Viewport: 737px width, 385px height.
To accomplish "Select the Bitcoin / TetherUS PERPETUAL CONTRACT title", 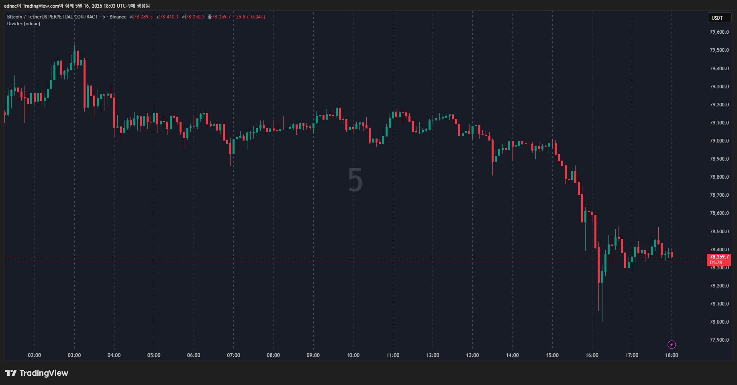I will (x=52, y=17).
